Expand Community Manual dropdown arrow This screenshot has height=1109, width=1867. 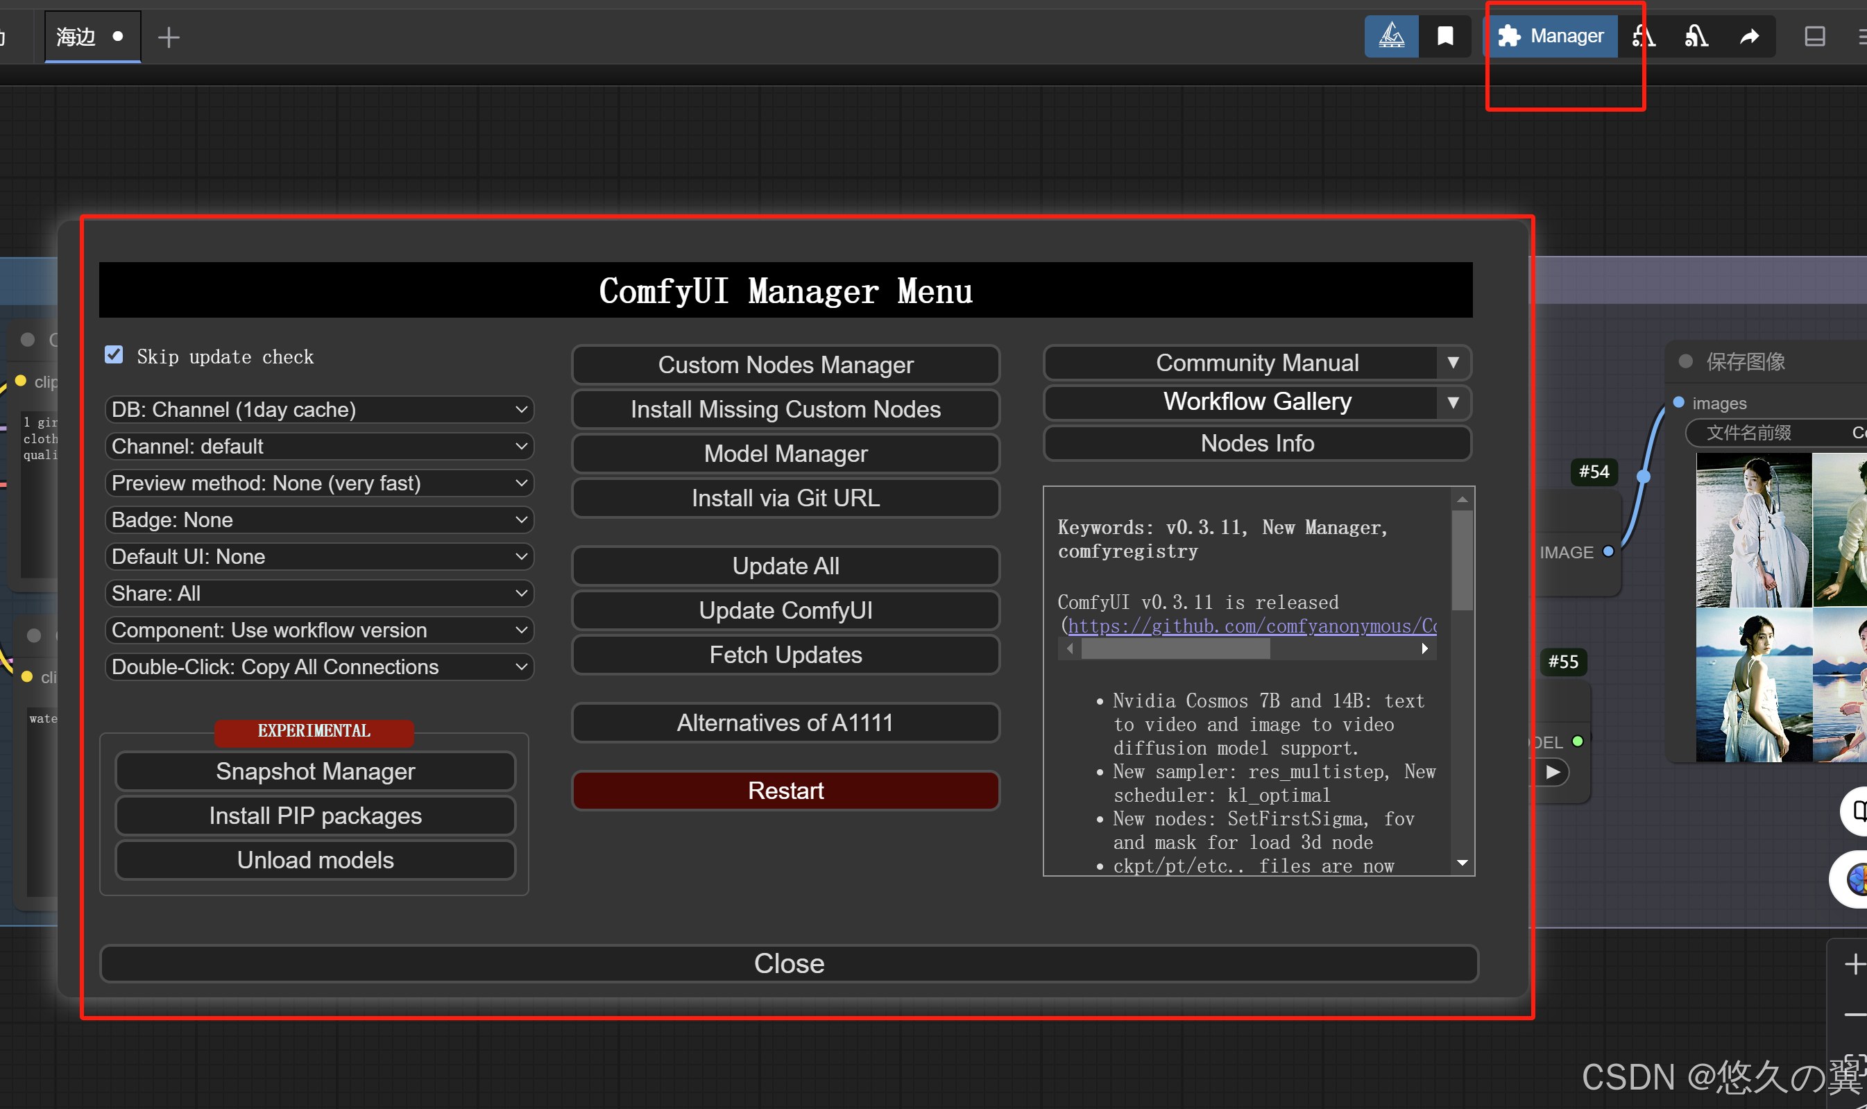1453,363
